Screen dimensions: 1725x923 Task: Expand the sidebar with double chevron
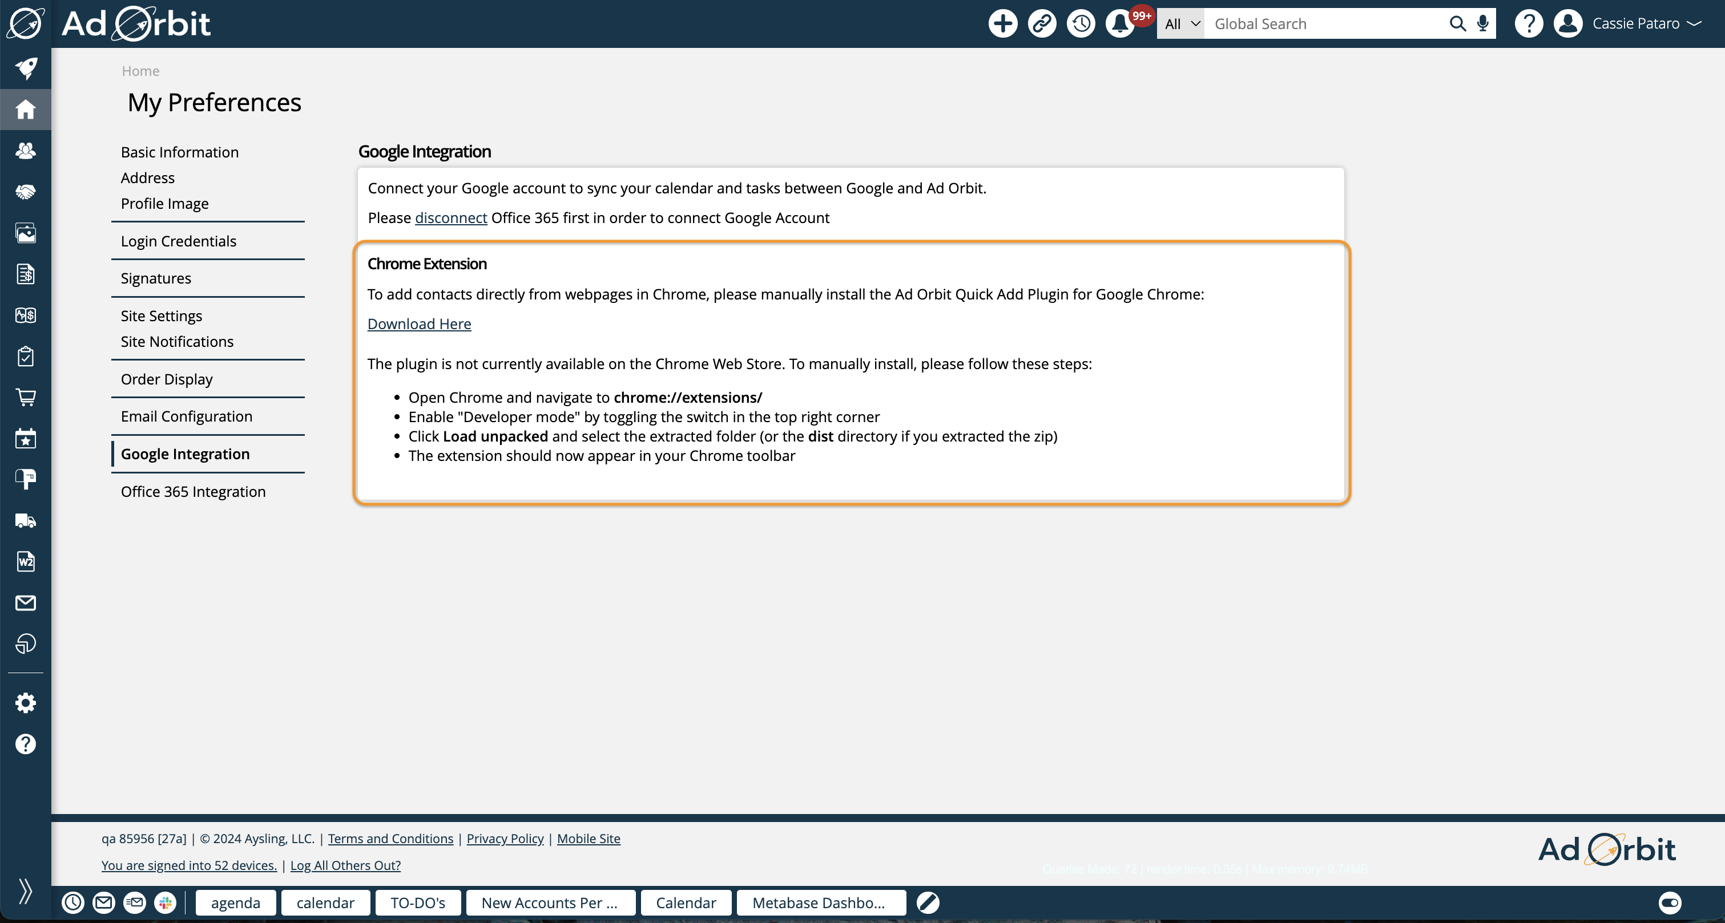pos(26,890)
